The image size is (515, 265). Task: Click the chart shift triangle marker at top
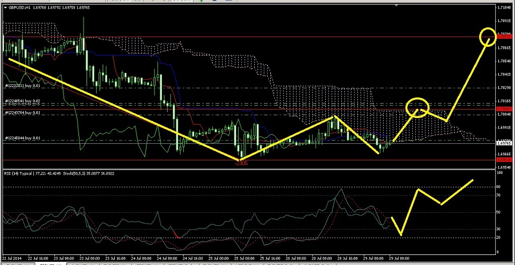[396, 6]
